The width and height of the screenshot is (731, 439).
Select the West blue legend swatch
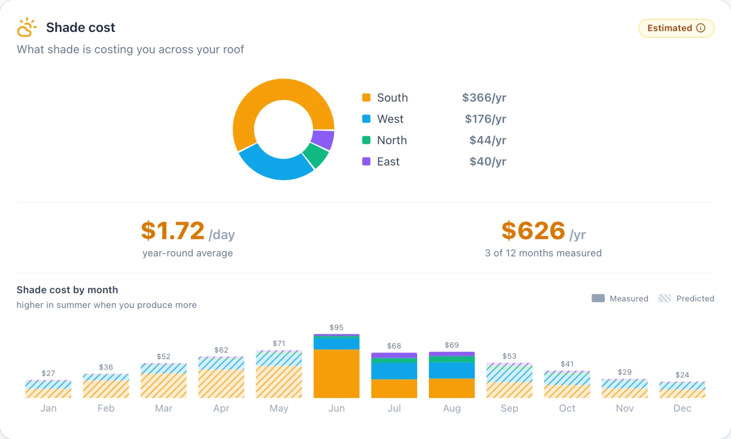[x=366, y=119]
